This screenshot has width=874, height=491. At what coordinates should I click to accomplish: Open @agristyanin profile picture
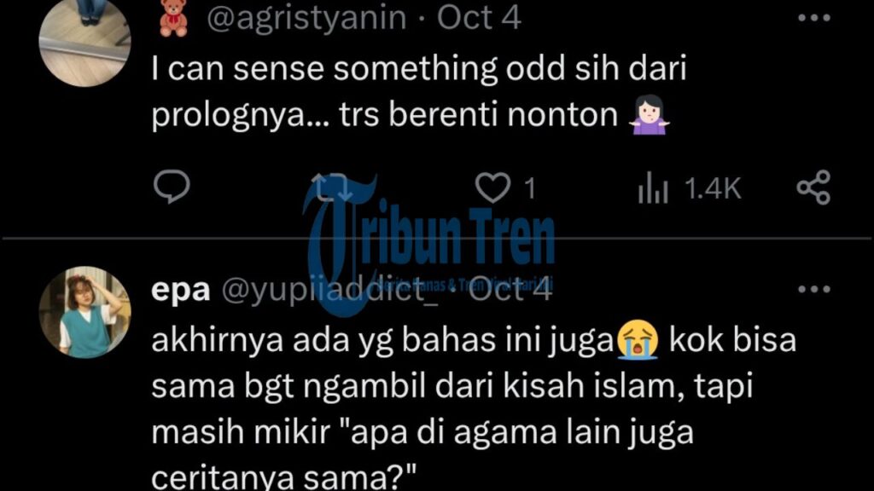pyautogui.click(x=84, y=41)
